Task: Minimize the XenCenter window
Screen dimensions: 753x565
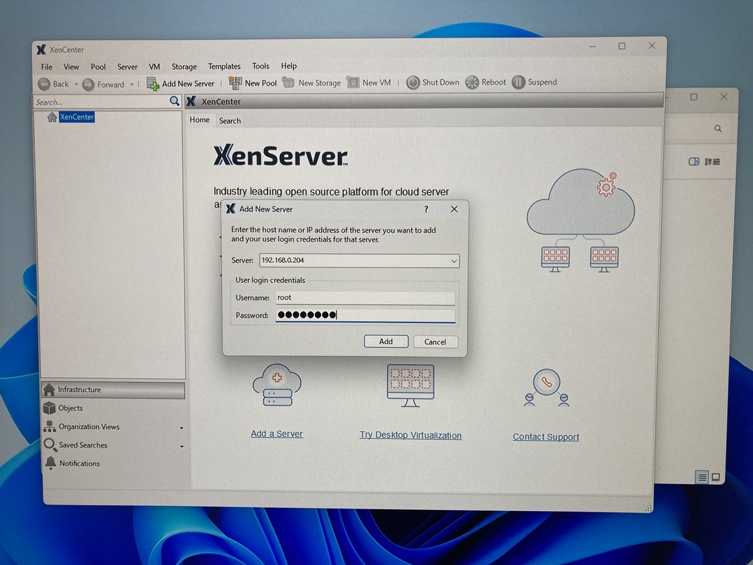Action: (592, 46)
